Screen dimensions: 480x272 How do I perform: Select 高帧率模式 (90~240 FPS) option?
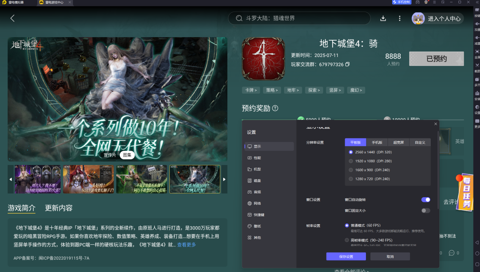click(369, 240)
